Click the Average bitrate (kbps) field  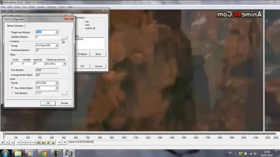47,75
